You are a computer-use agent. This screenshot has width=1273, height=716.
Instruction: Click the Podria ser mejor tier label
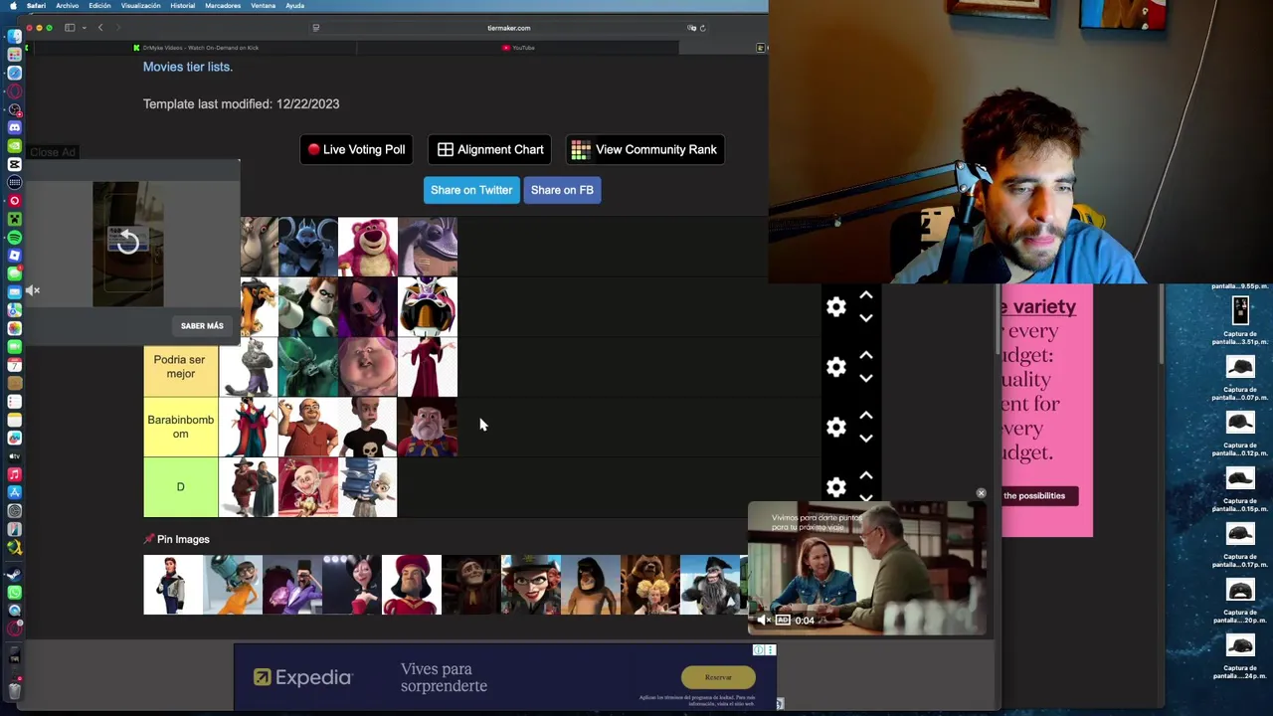[x=181, y=367]
